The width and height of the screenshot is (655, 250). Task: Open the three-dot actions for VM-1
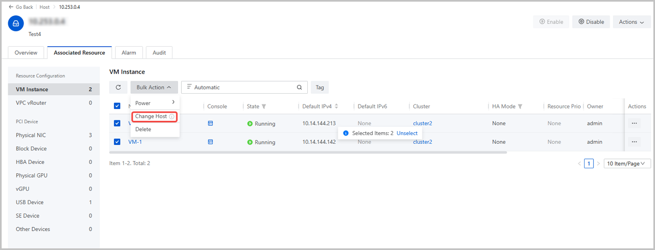tap(634, 142)
